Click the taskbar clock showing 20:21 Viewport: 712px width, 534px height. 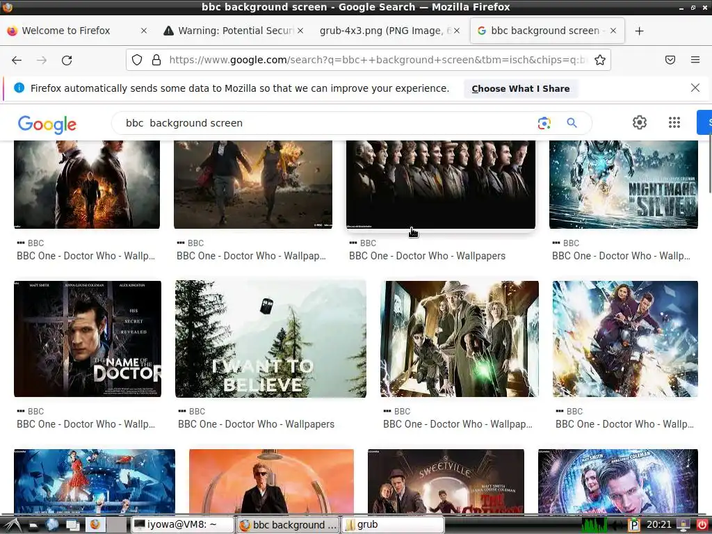658,524
